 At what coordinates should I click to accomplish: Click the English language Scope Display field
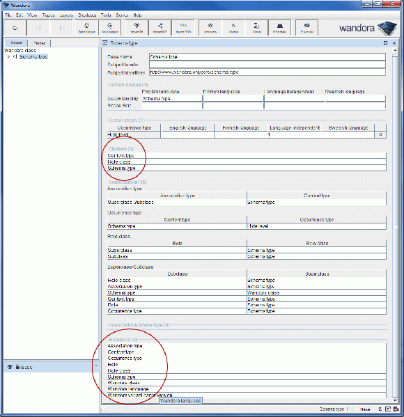click(x=172, y=98)
